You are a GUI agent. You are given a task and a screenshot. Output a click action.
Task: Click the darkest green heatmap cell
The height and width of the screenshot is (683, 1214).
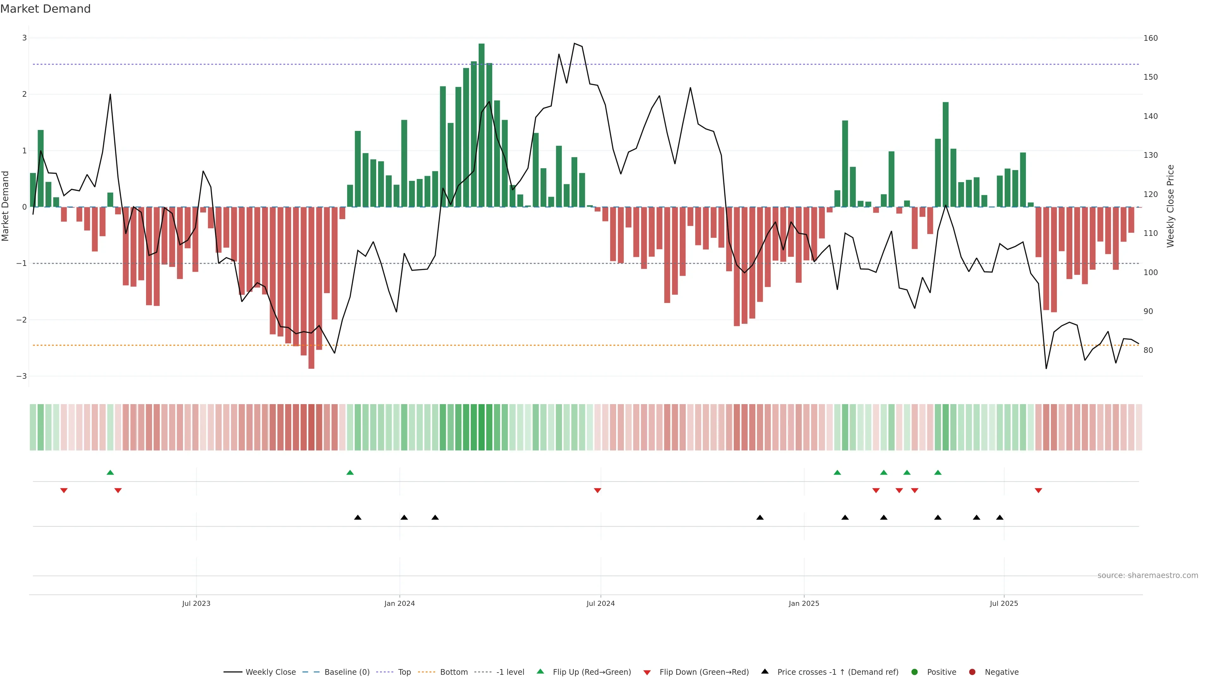click(x=481, y=427)
